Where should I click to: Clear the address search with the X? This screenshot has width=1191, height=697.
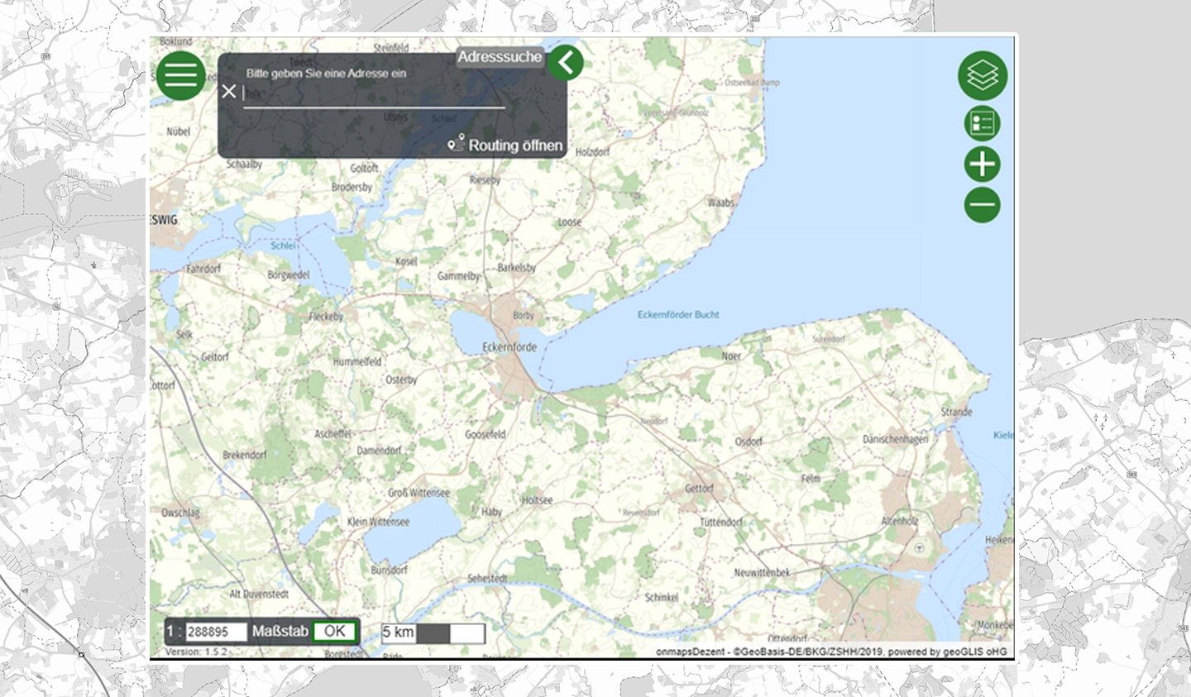click(229, 92)
